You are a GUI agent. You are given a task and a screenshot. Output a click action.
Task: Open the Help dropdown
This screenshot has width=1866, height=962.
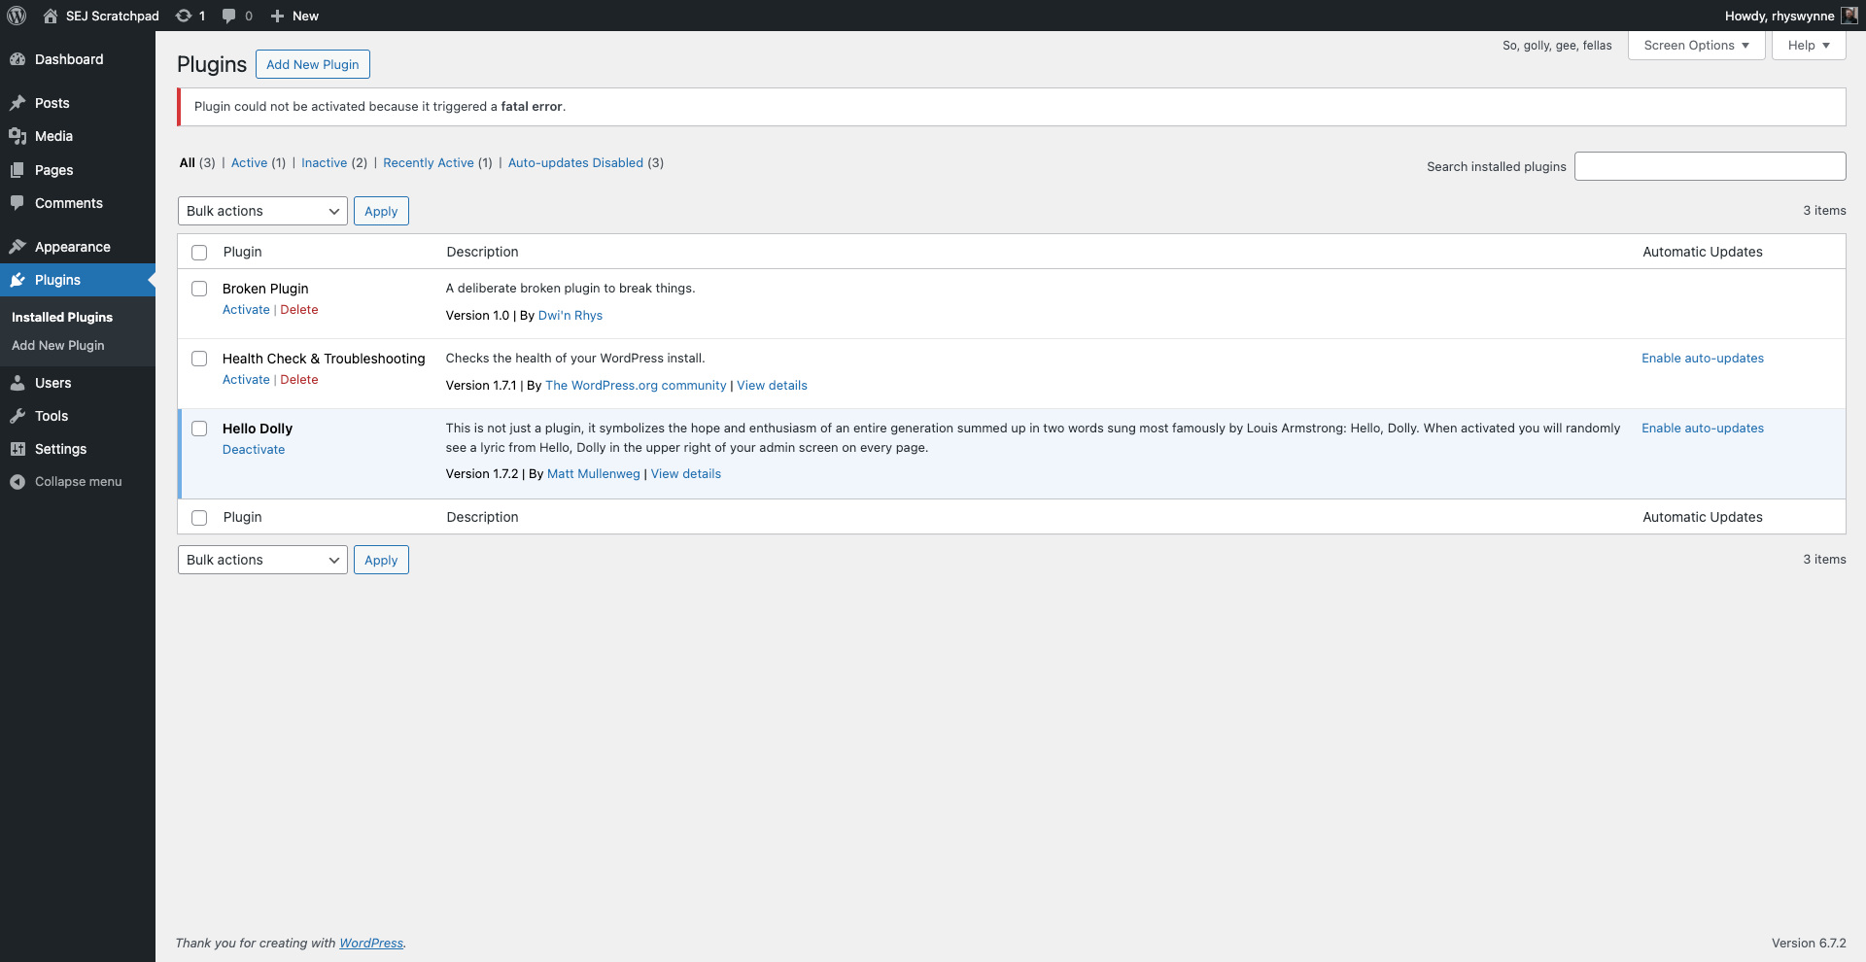click(x=1807, y=45)
